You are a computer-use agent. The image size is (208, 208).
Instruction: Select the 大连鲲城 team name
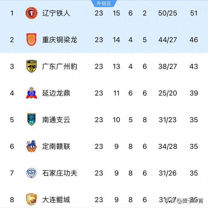56,200
